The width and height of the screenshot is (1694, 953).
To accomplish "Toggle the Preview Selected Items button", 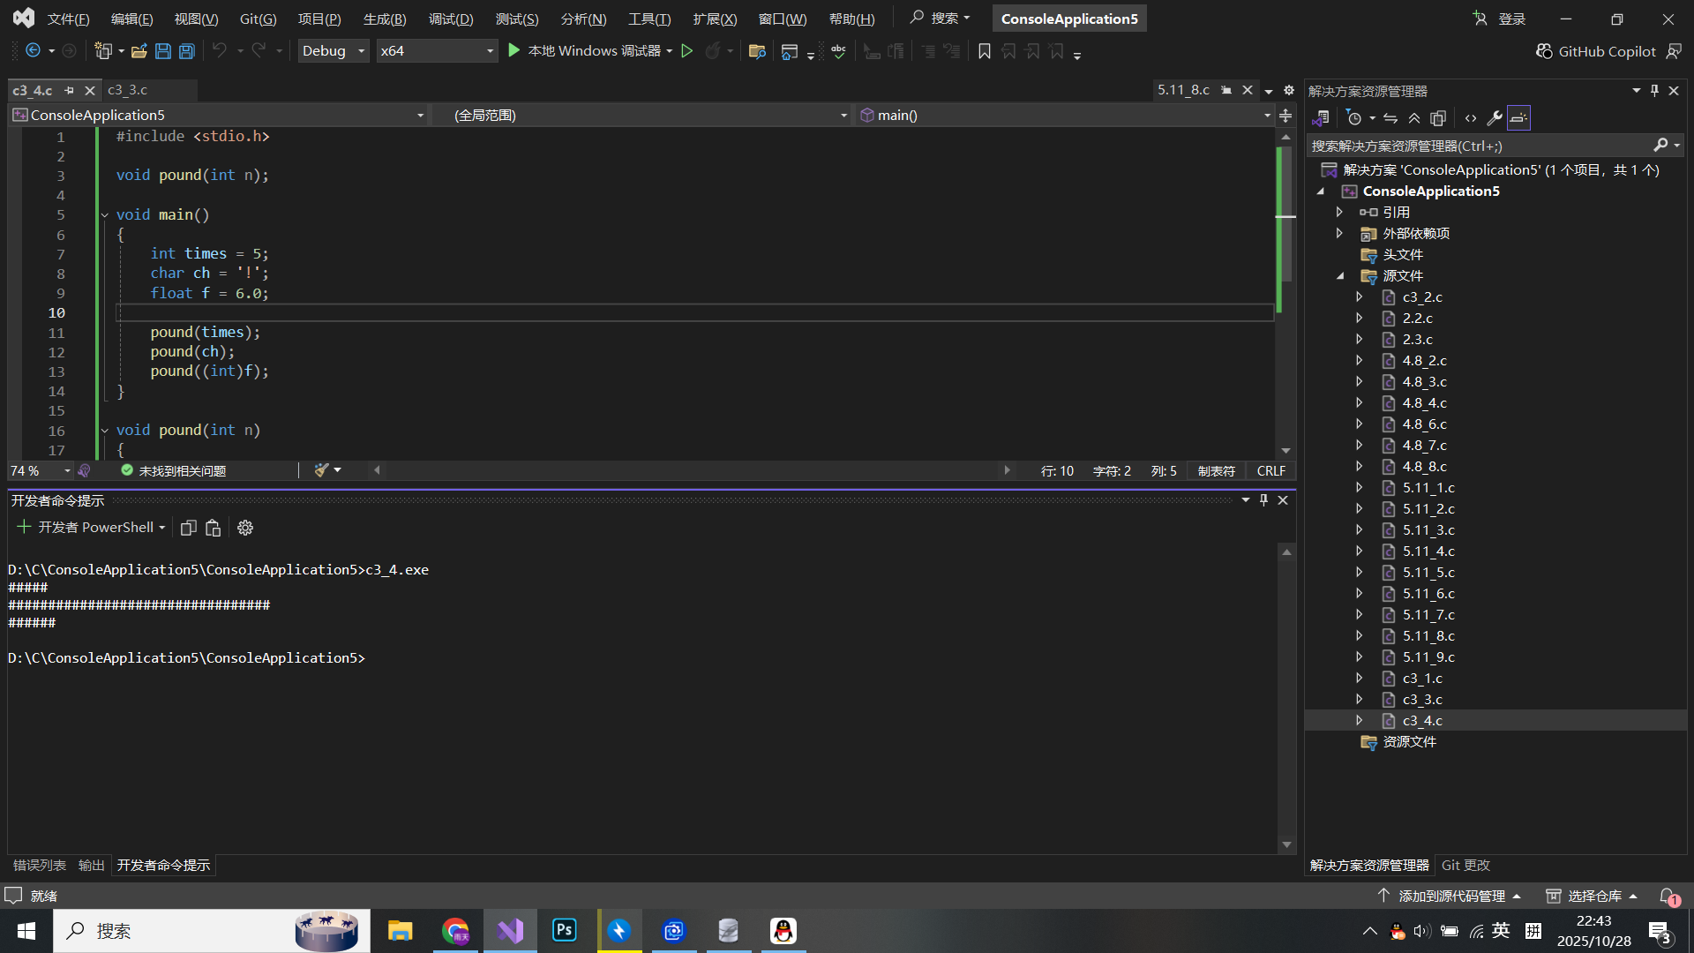I will tap(1518, 117).
